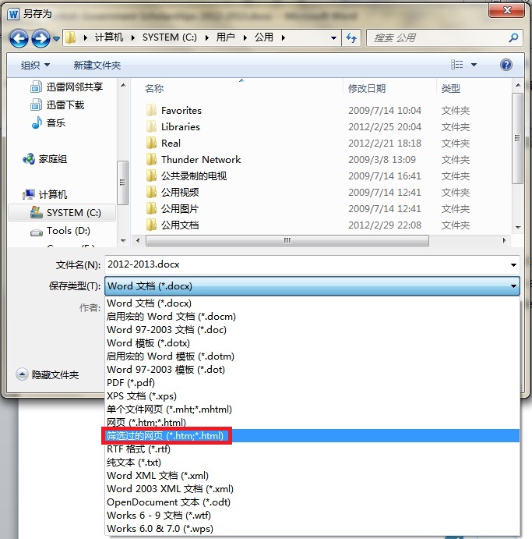Choose 单个文件网页 (*.mht;*.mhtml)
The height and width of the screenshot is (539, 532).
click(x=312, y=409)
